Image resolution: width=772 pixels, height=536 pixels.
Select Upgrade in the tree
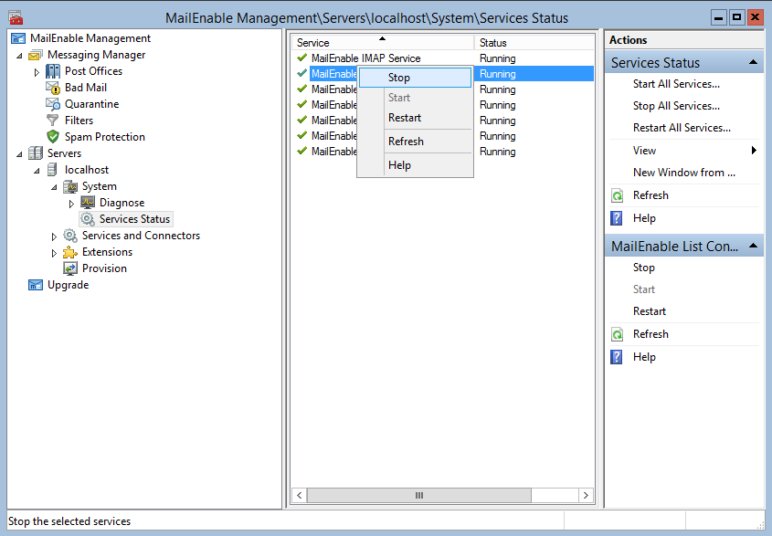[x=68, y=285]
